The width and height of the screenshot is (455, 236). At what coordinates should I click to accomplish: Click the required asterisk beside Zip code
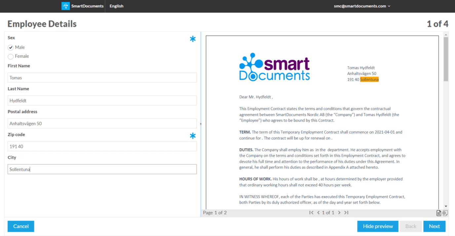coord(193,136)
